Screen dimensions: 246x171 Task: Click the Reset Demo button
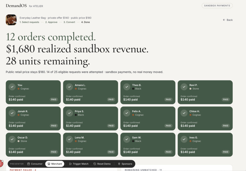(x=102, y=164)
